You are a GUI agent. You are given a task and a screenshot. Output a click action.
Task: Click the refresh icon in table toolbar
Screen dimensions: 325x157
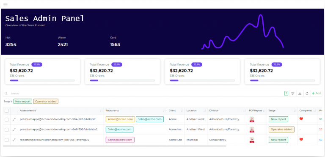[x=307, y=94]
